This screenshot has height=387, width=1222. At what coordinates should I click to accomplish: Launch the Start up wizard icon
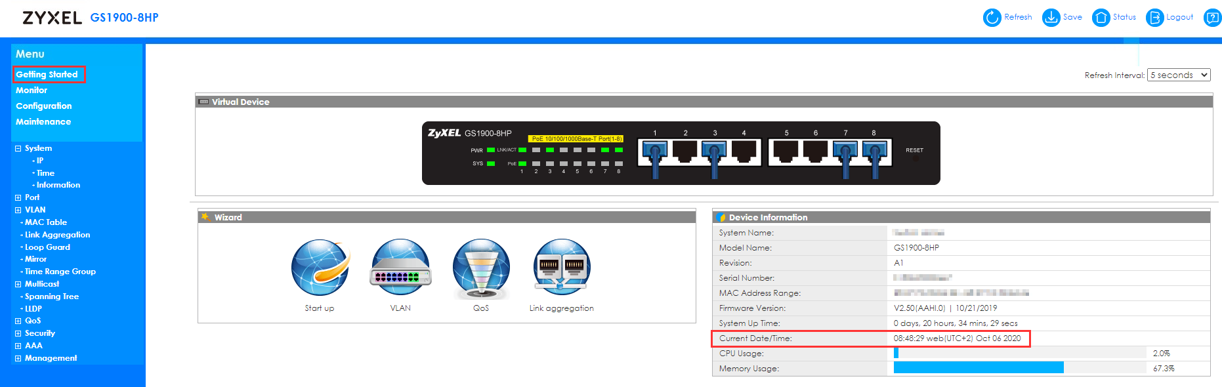coord(320,268)
